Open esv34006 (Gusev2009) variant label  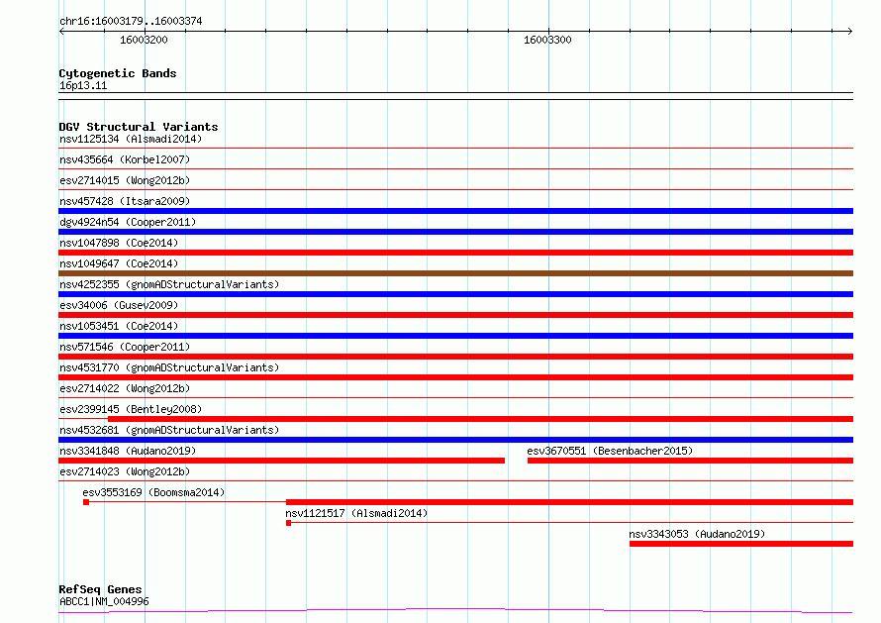coord(119,305)
